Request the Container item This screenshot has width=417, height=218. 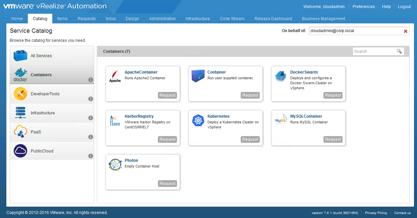(250, 95)
